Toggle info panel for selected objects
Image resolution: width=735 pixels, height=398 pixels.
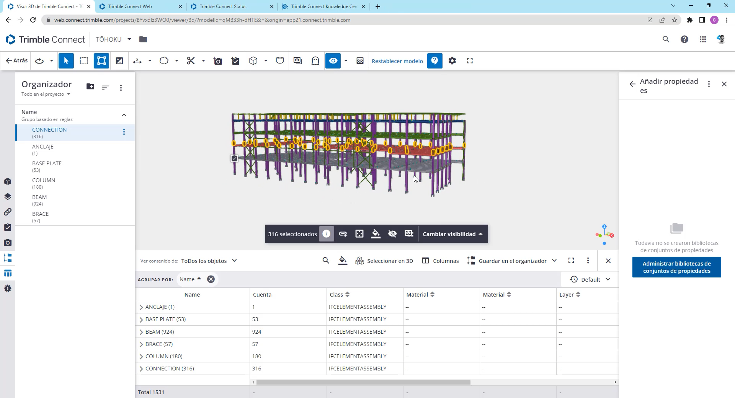click(326, 234)
